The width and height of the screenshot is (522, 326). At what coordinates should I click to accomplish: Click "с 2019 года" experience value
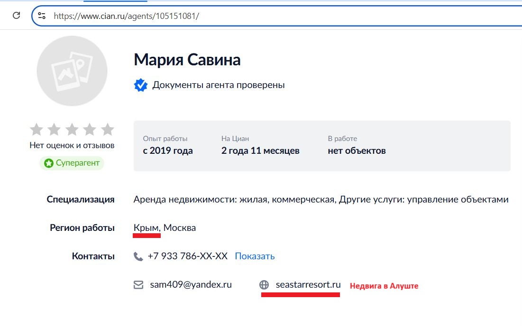[168, 151]
